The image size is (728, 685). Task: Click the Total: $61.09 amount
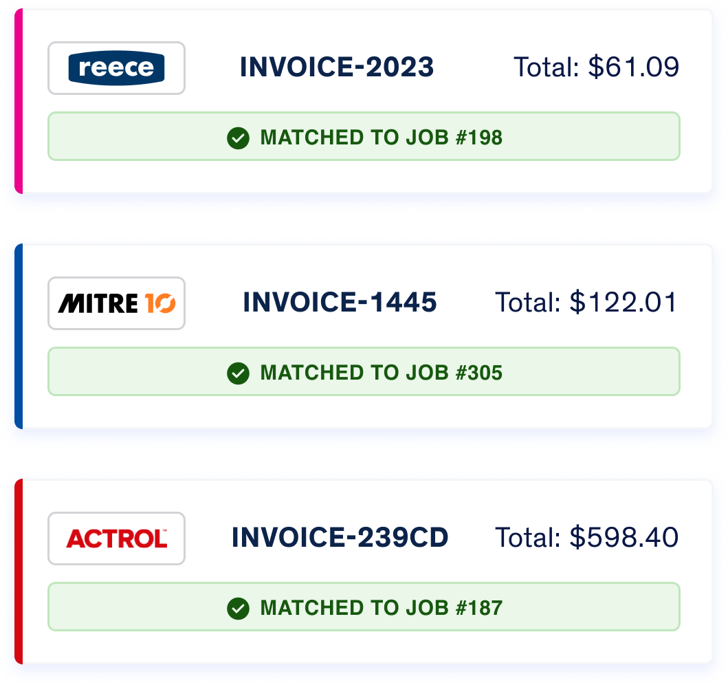click(x=597, y=67)
